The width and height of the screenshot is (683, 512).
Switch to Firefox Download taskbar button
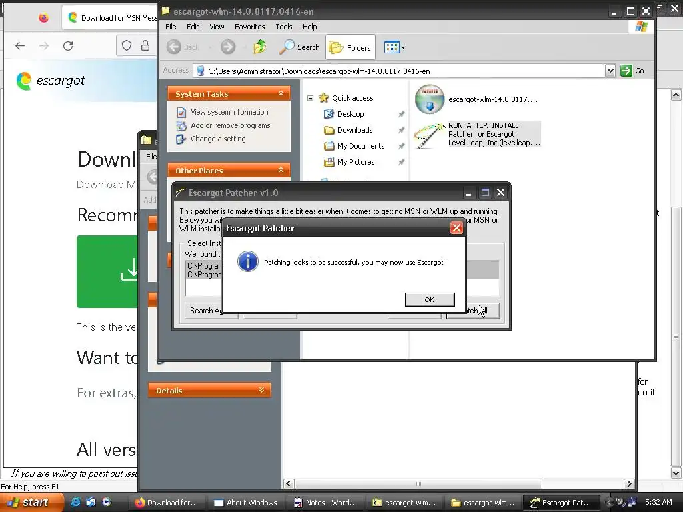pyautogui.click(x=167, y=503)
